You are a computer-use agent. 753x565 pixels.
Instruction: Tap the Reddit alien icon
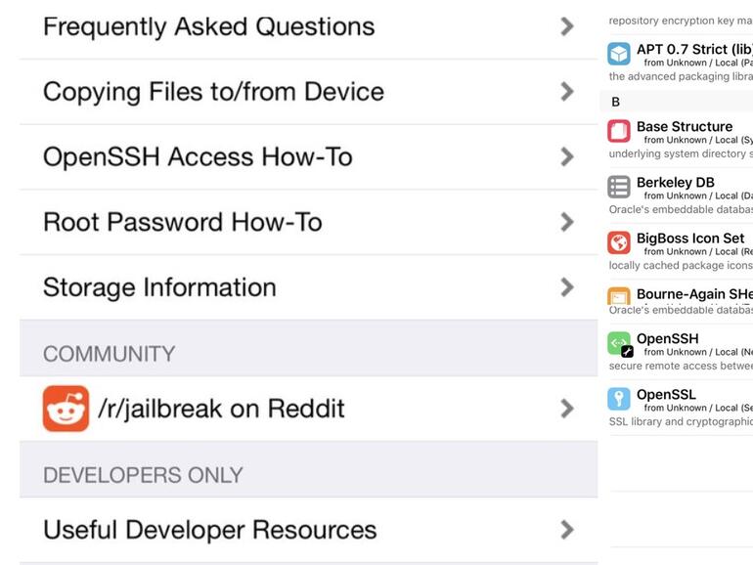pos(66,409)
